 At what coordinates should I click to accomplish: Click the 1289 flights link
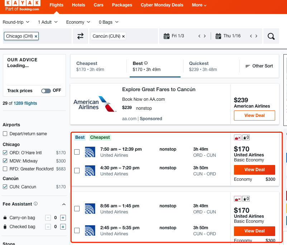[x=25, y=103]
